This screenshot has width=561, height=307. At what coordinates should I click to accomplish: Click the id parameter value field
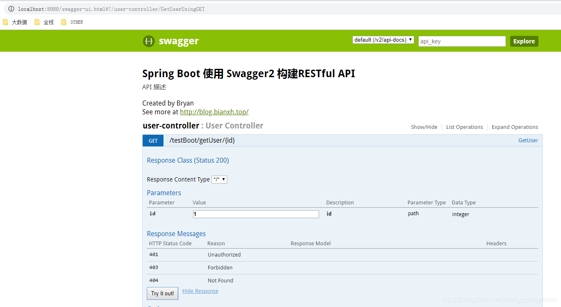(256, 214)
